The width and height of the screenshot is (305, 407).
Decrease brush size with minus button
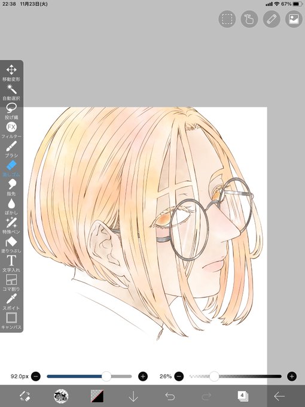(36, 376)
